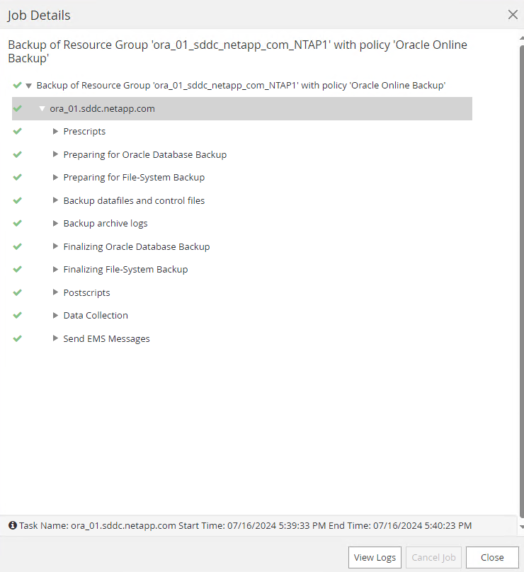Click the top-level Backup of Resource Group checkmark

(x=17, y=85)
